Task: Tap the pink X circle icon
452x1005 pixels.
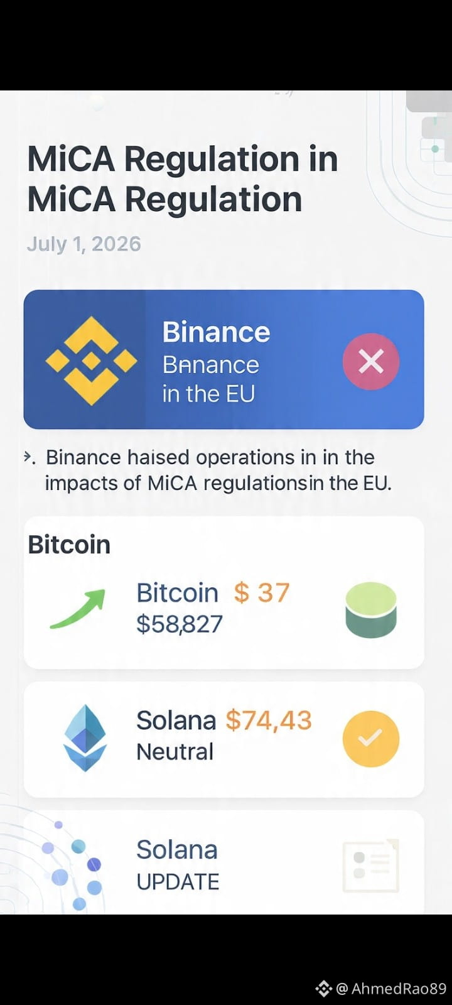Action: click(370, 361)
